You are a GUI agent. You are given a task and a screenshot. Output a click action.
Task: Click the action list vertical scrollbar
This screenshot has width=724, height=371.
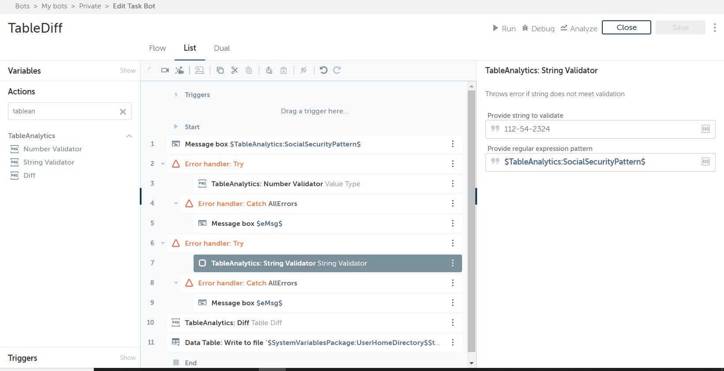471,221
